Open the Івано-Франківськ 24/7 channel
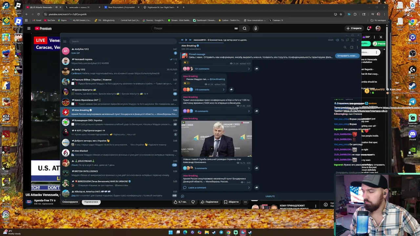420x236 pixels. coord(119,102)
